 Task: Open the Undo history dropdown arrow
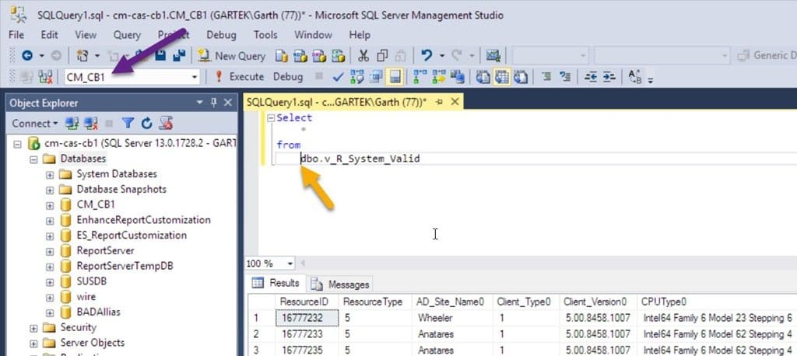(442, 56)
